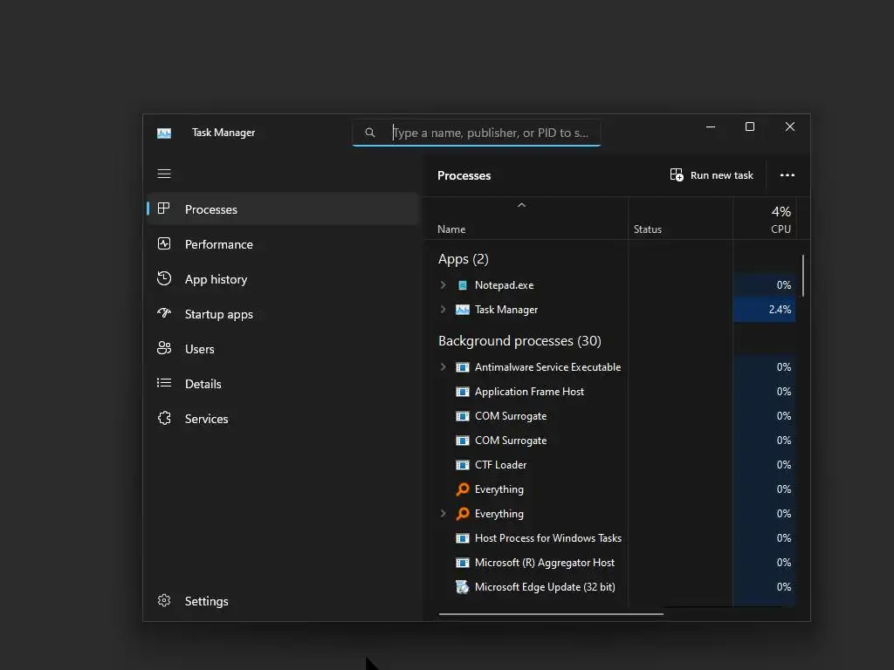
Task: Go to Startup apps
Action: coord(283,314)
